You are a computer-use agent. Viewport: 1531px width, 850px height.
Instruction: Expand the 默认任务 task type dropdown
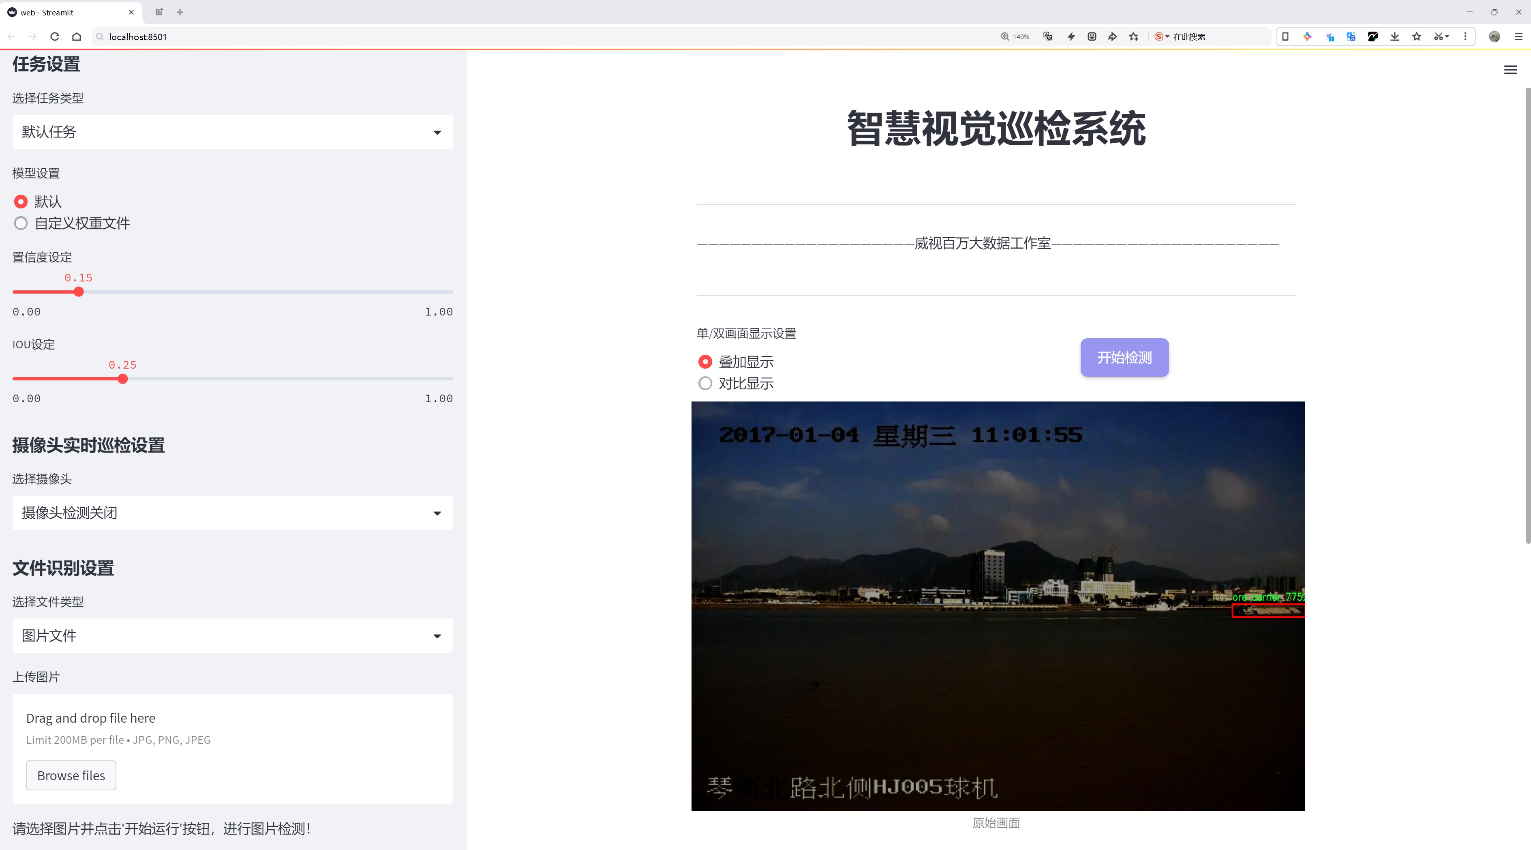click(x=232, y=132)
